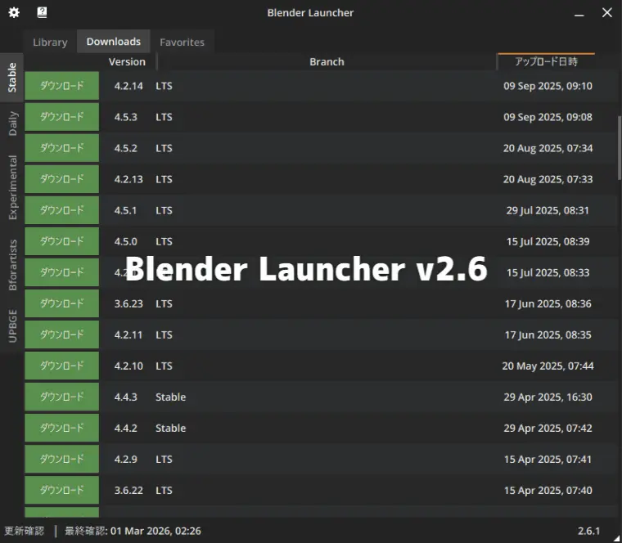Open the documentation book icon
The width and height of the screenshot is (622, 543).
tap(42, 12)
